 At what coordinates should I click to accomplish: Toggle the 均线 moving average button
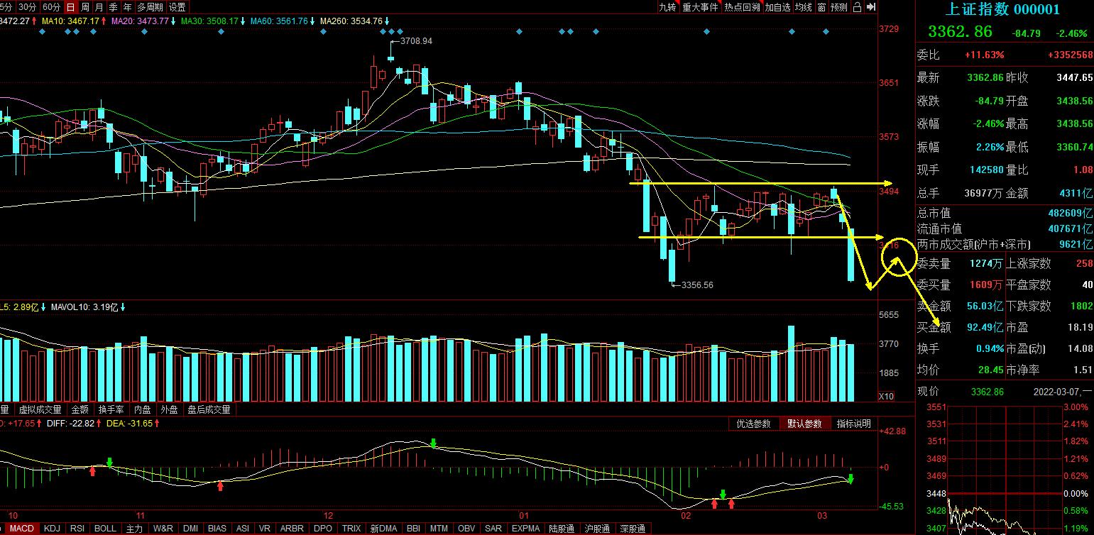pyautogui.click(x=804, y=7)
